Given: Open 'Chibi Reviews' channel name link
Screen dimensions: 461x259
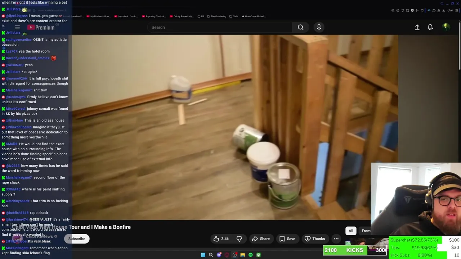Looking at the screenshot, I should [39, 236].
